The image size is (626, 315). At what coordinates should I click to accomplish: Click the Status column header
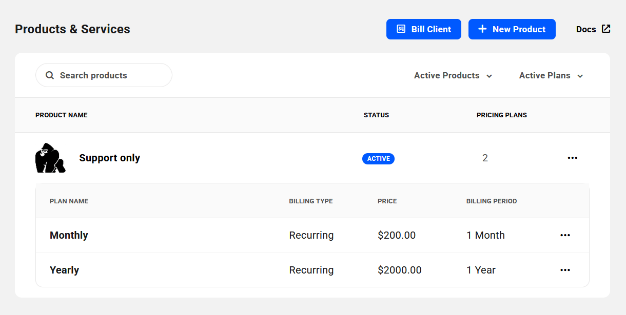click(376, 115)
